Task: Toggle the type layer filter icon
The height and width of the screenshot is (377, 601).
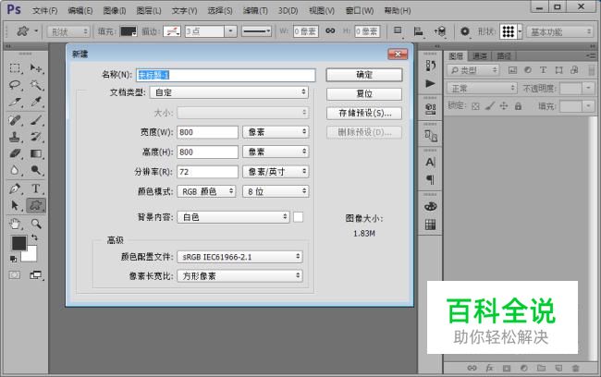Action: (543, 70)
